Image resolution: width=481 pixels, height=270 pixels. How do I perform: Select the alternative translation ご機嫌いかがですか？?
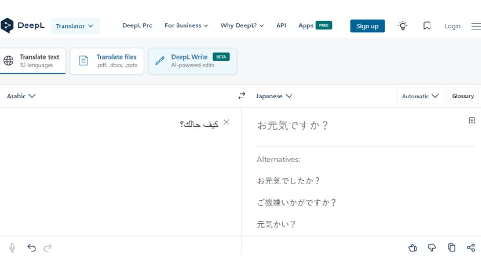(296, 203)
